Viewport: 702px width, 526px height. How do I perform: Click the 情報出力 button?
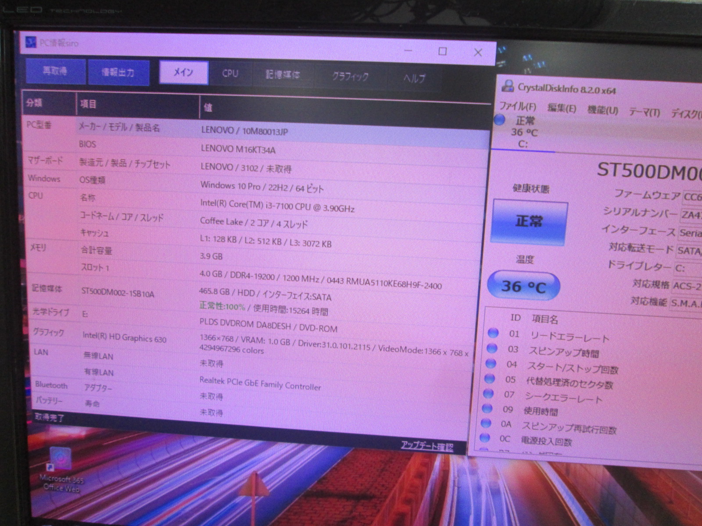pyautogui.click(x=118, y=72)
